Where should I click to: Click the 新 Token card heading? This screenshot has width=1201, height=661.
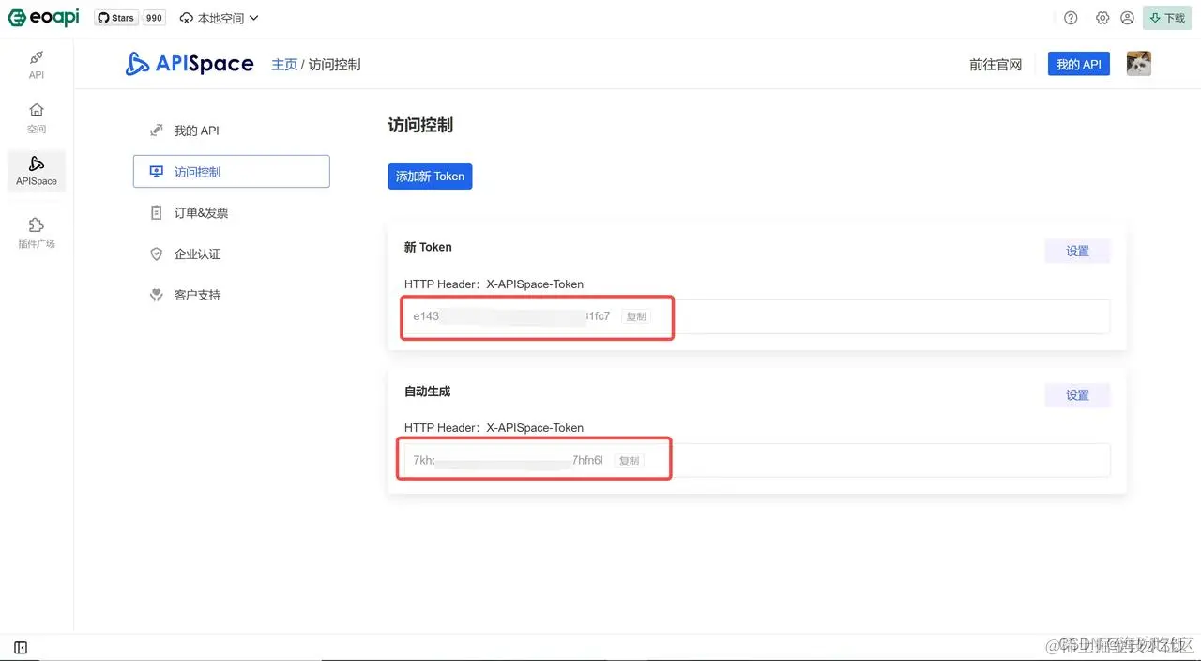[x=428, y=247]
